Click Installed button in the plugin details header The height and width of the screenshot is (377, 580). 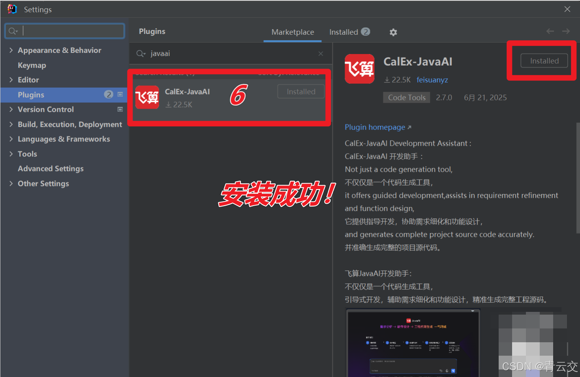544,61
